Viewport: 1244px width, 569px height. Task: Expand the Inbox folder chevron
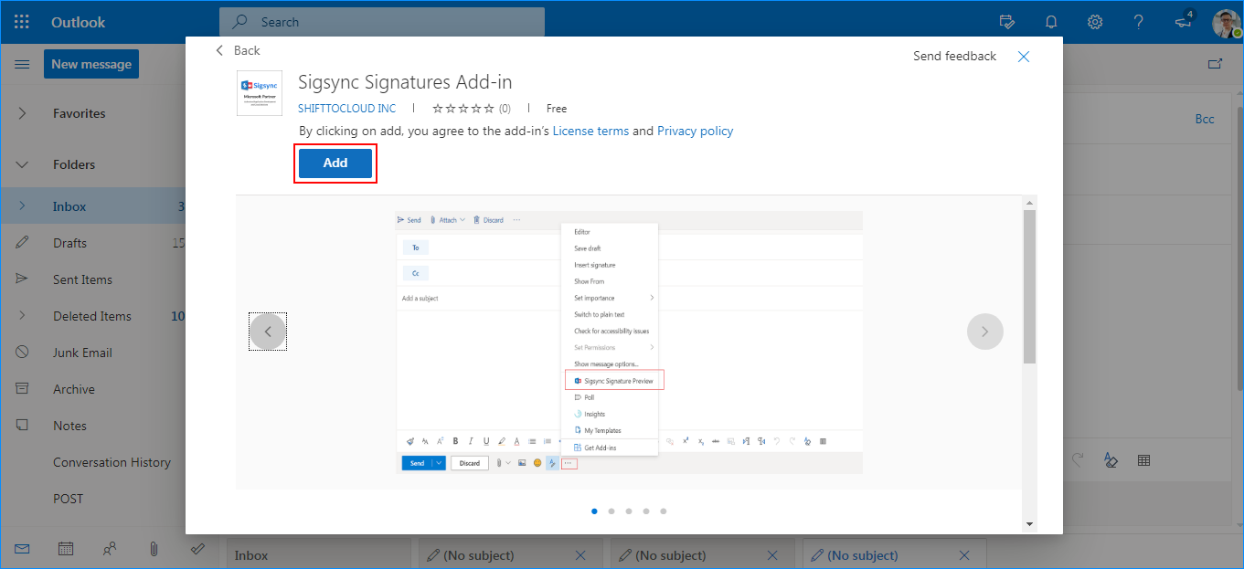pyautogui.click(x=22, y=206)
